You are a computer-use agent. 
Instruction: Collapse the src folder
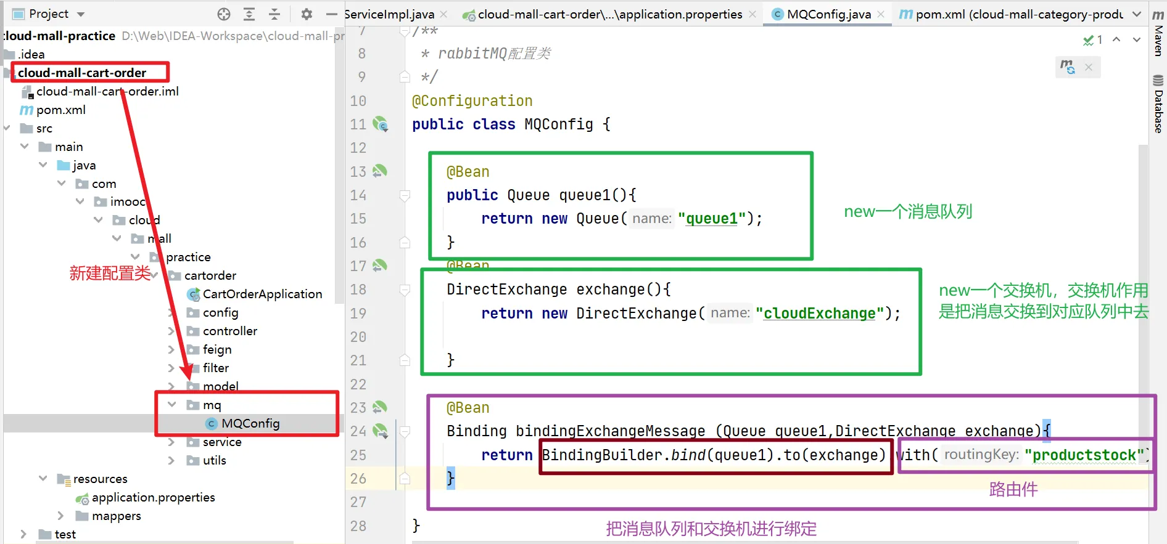point(7,128)
